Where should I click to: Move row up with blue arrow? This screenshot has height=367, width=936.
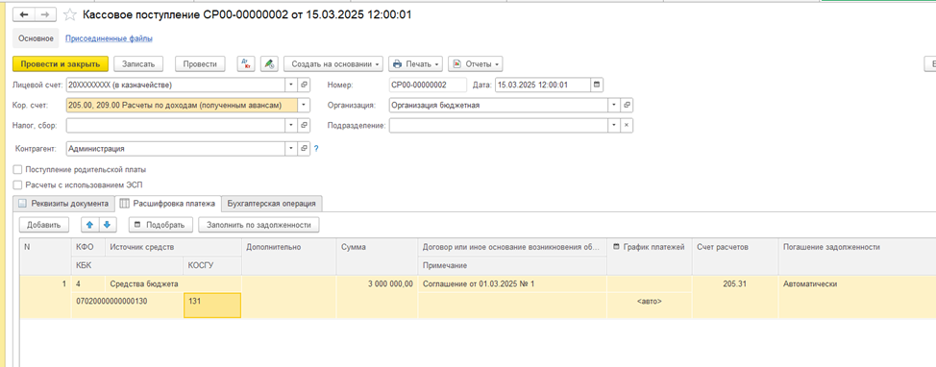coord(90,225)
